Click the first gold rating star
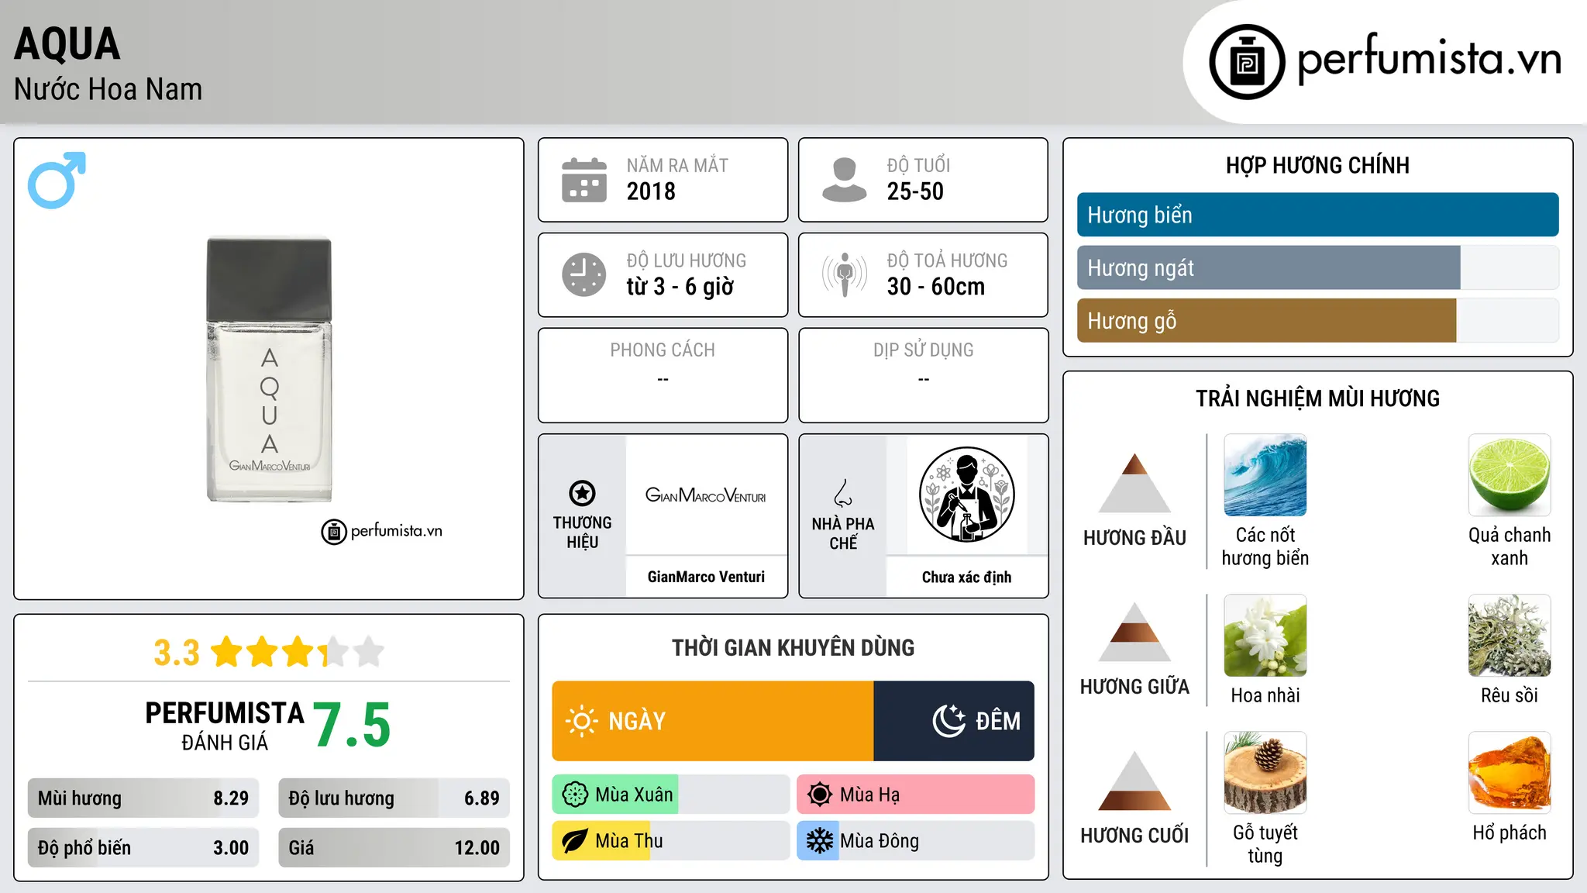The width and height of the screenshot is (1587, 893). click(x=227, y=651)
